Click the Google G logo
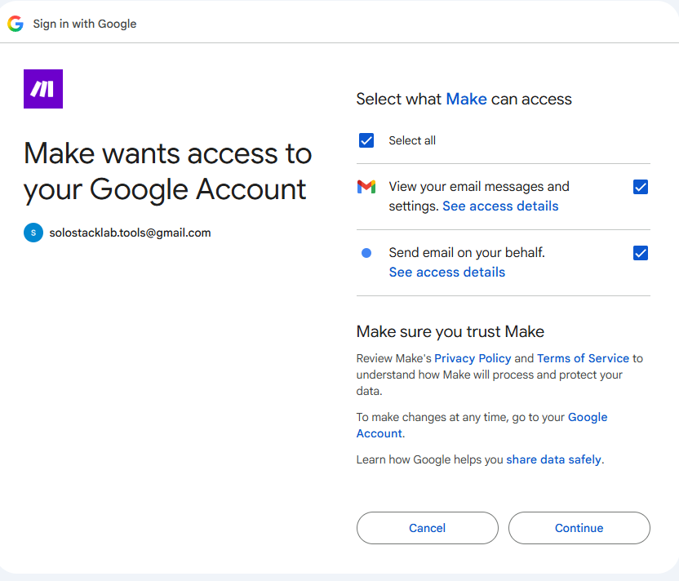The height and width of the screenshot is (581, 679). click(16, 24)
